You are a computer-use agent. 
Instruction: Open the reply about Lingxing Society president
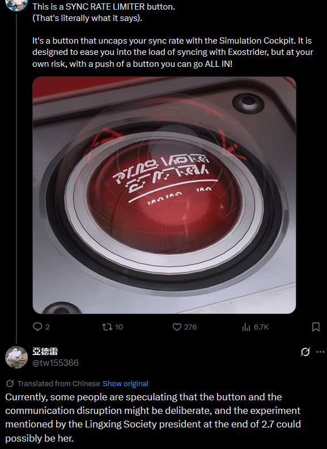coord(153,417)
